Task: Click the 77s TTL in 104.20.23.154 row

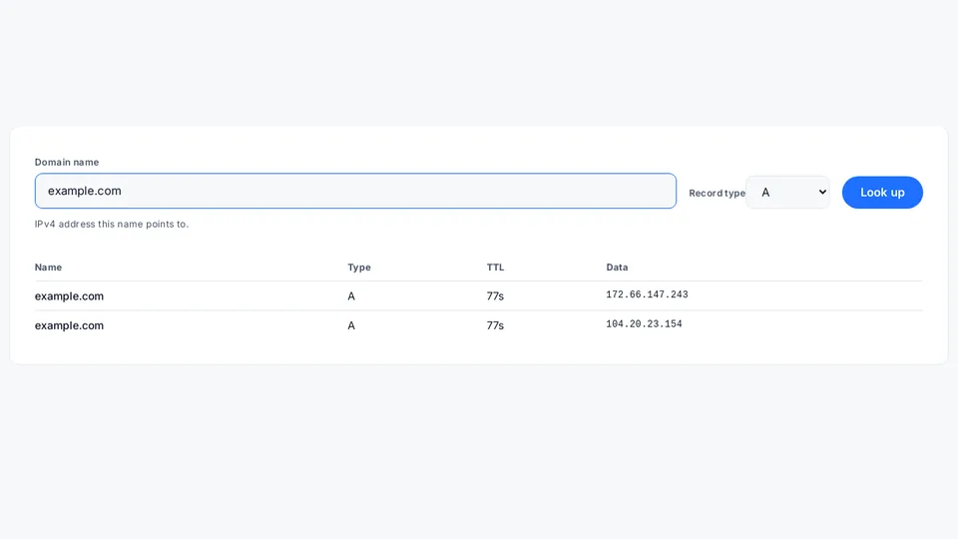Action: (496, 325)
